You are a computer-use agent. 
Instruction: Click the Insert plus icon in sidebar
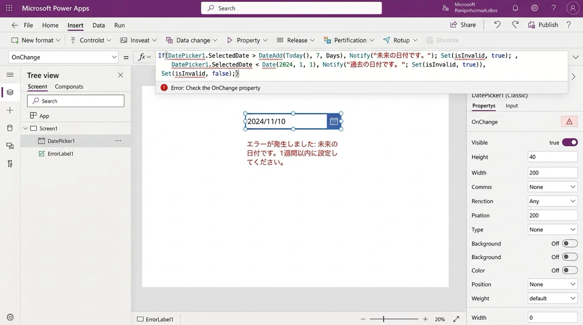pos(10,110)
